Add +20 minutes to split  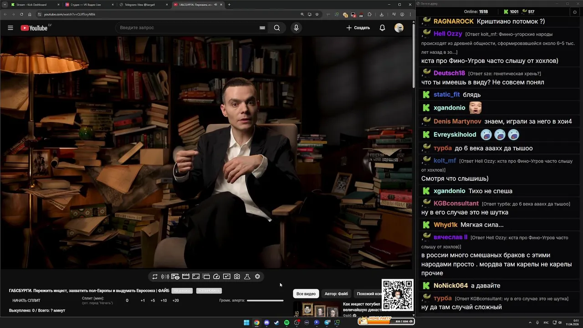(x=175, y=300)
